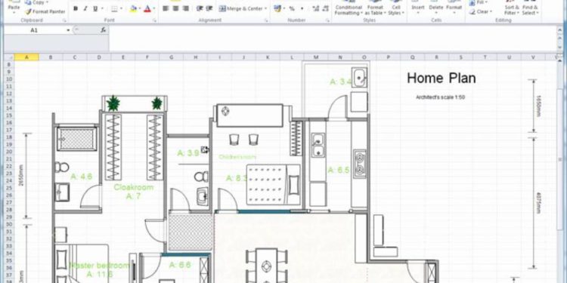Select row 29 header

pos(9,217)
